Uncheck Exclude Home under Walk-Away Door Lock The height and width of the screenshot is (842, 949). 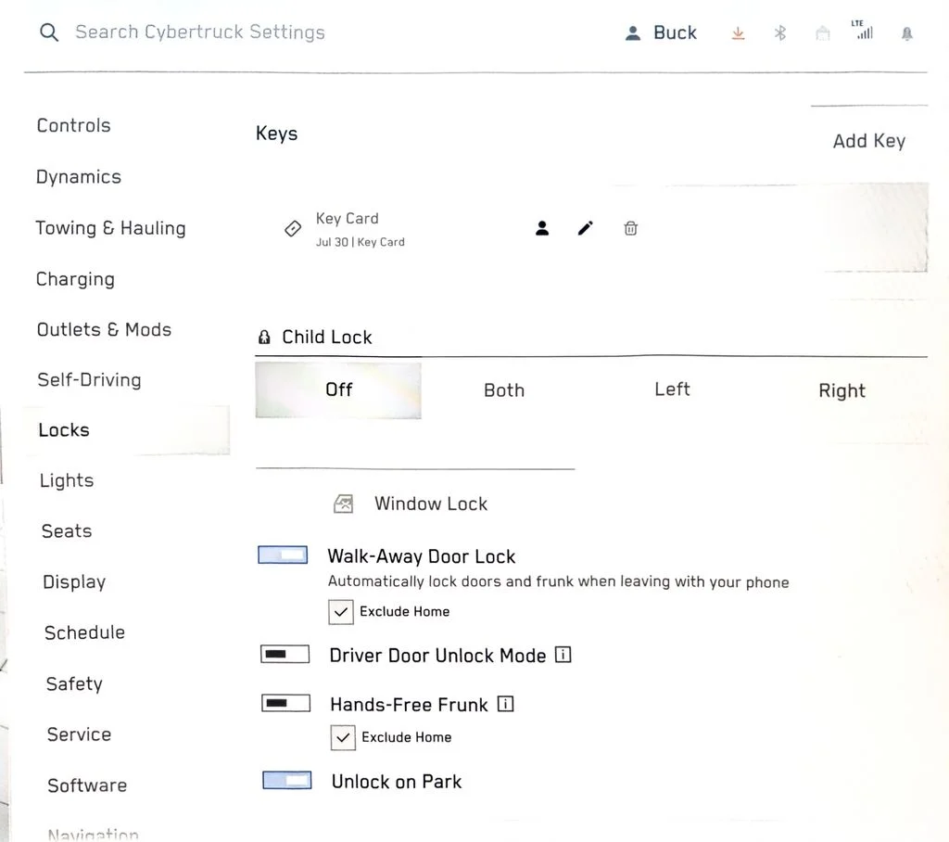[x=341, y=612]
